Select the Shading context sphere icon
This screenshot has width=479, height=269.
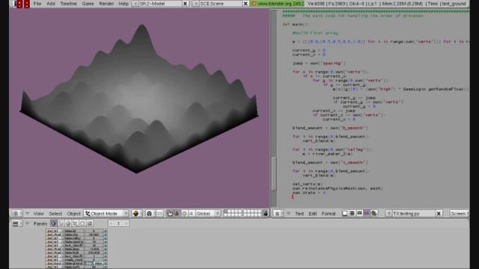(68, 223)
